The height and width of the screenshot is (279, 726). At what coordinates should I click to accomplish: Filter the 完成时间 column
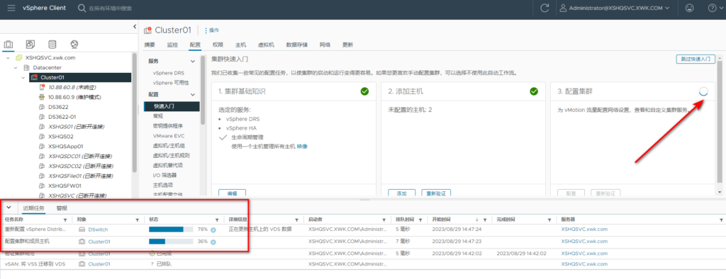(549, 220)
